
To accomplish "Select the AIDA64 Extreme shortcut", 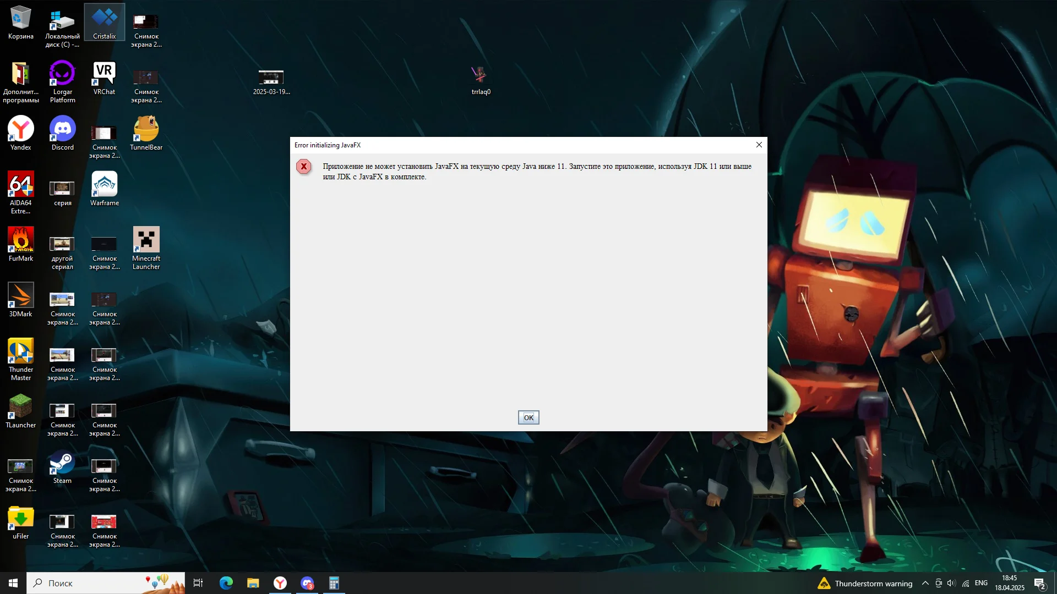I will pyautogui.click(x=21, y=193).
